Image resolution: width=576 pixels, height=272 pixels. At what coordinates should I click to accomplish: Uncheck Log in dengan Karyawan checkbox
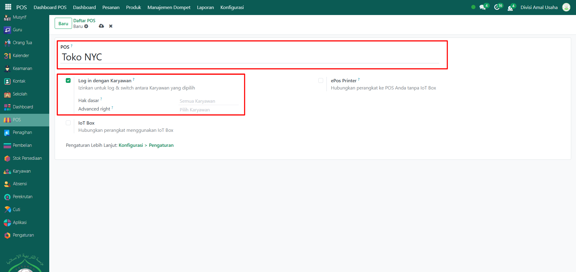coord(68,80)
